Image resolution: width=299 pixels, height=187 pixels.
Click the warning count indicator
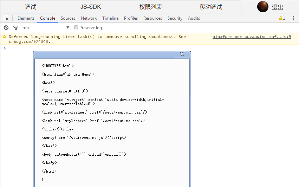(282, 18)
